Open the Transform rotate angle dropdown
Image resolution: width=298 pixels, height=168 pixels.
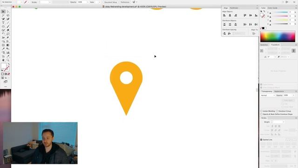pos(275,57)
